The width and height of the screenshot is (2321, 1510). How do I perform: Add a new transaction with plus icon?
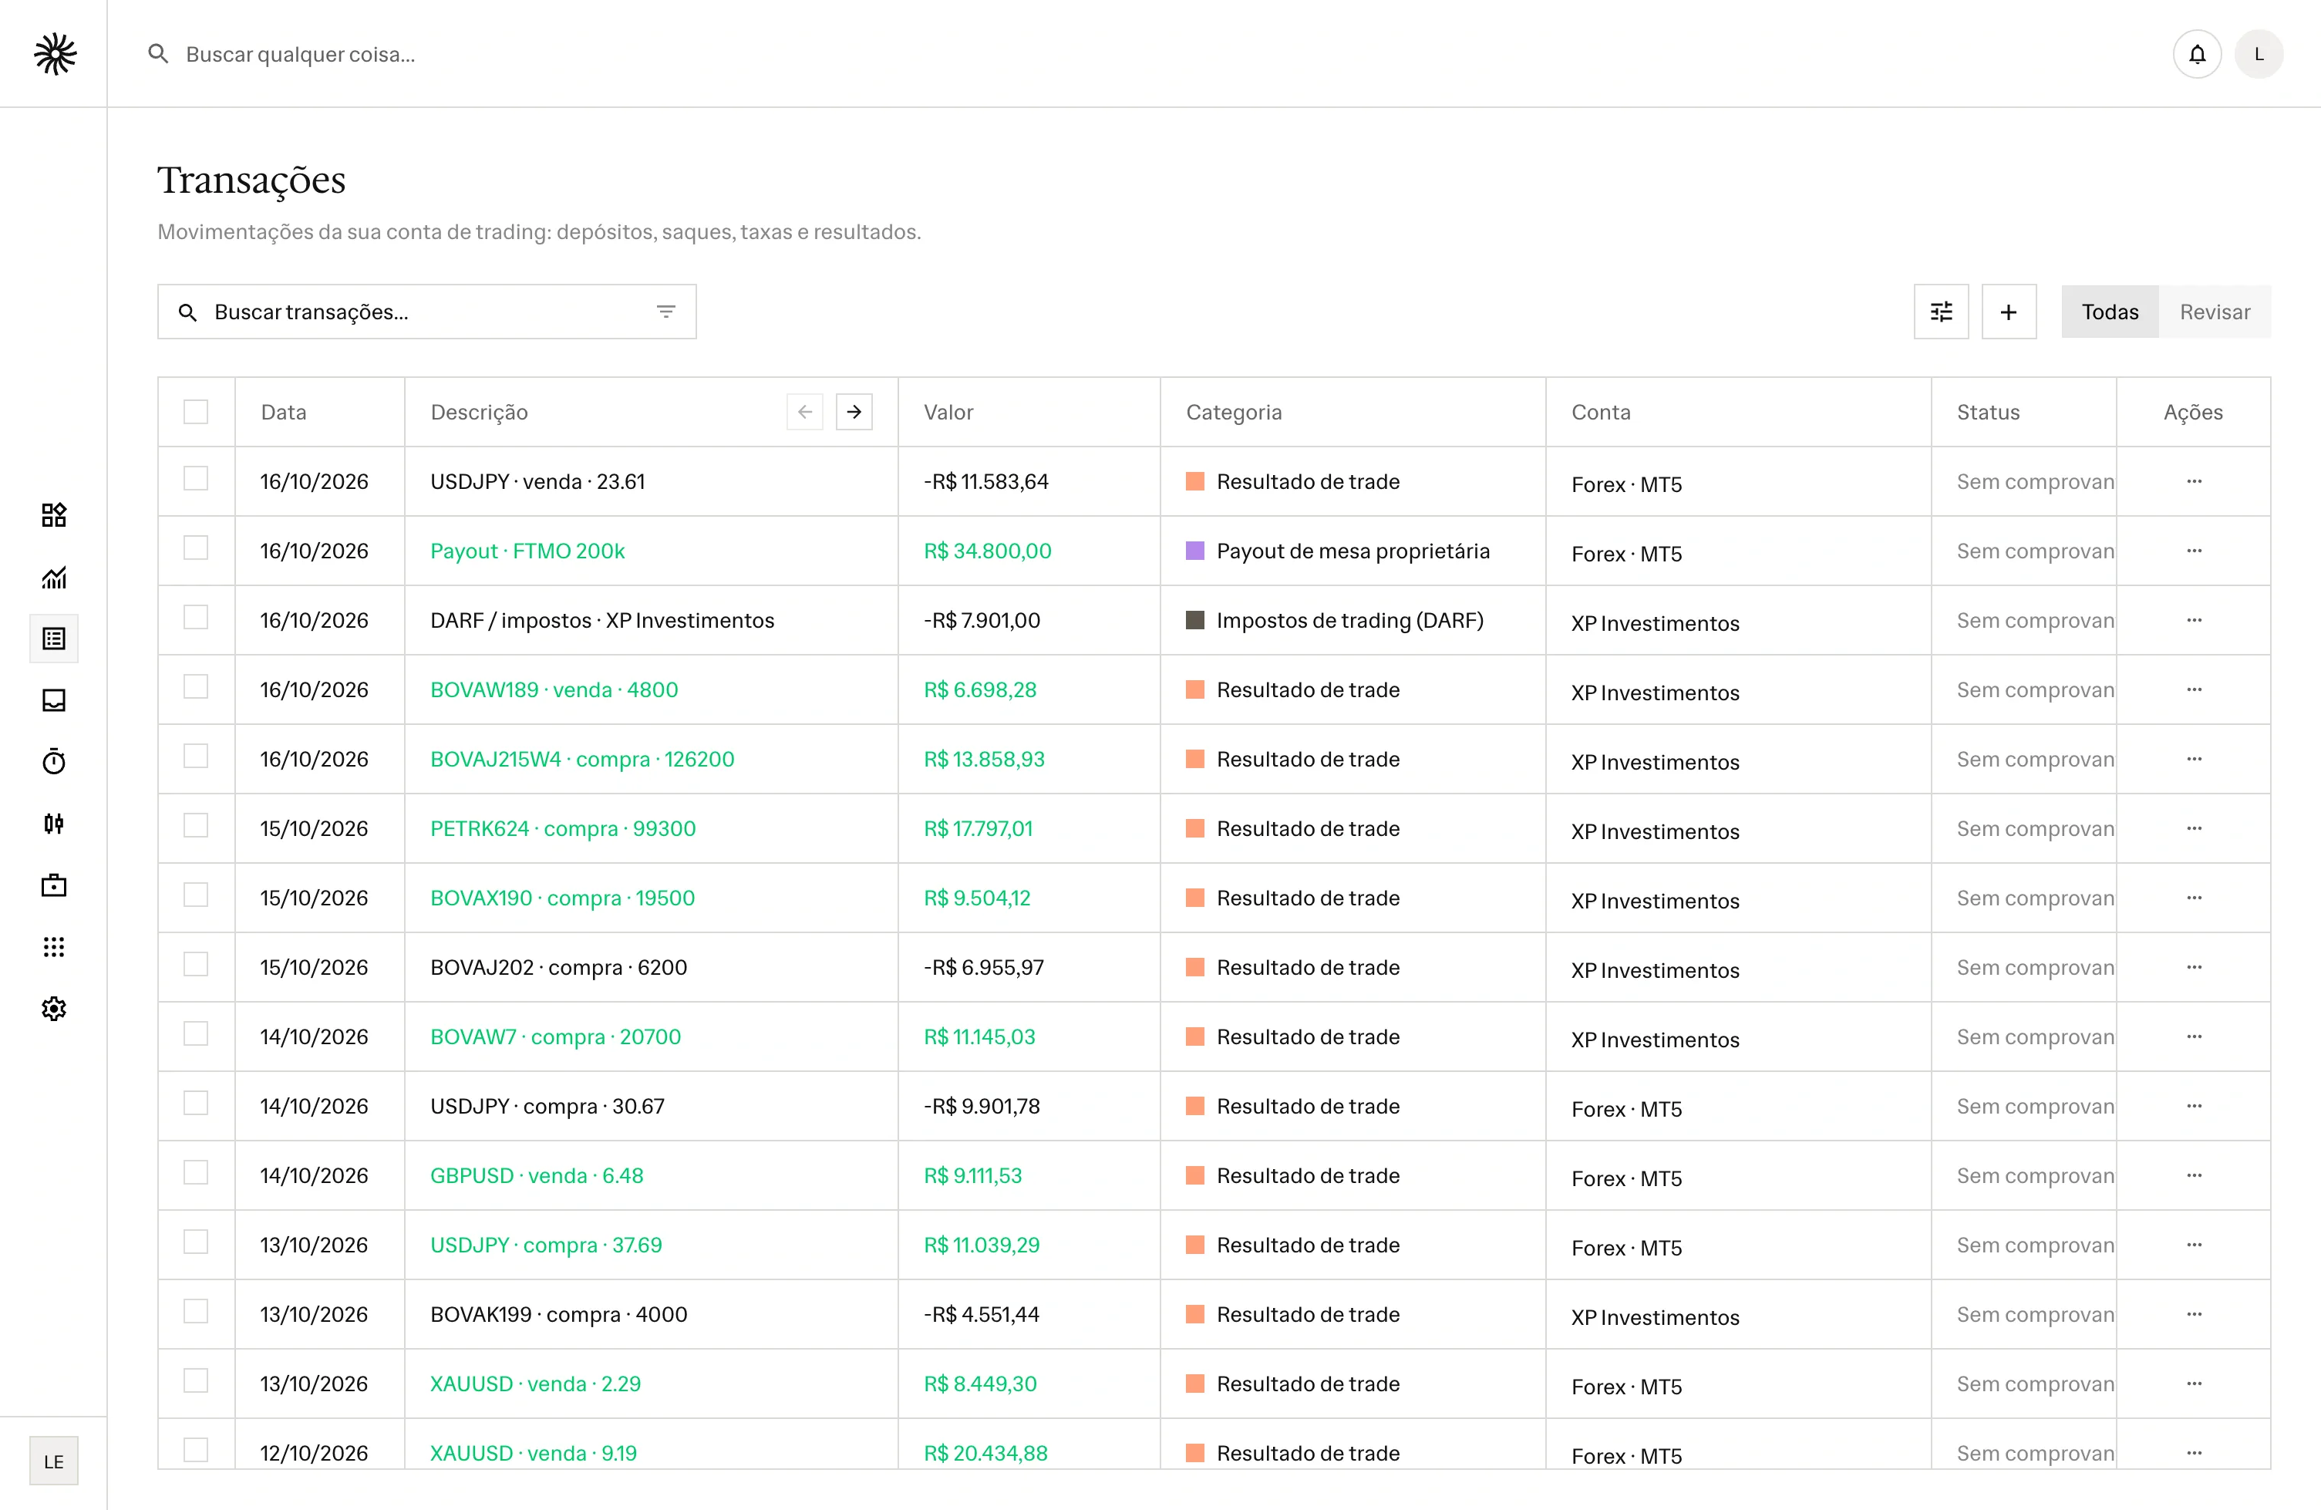point(2009,312)
